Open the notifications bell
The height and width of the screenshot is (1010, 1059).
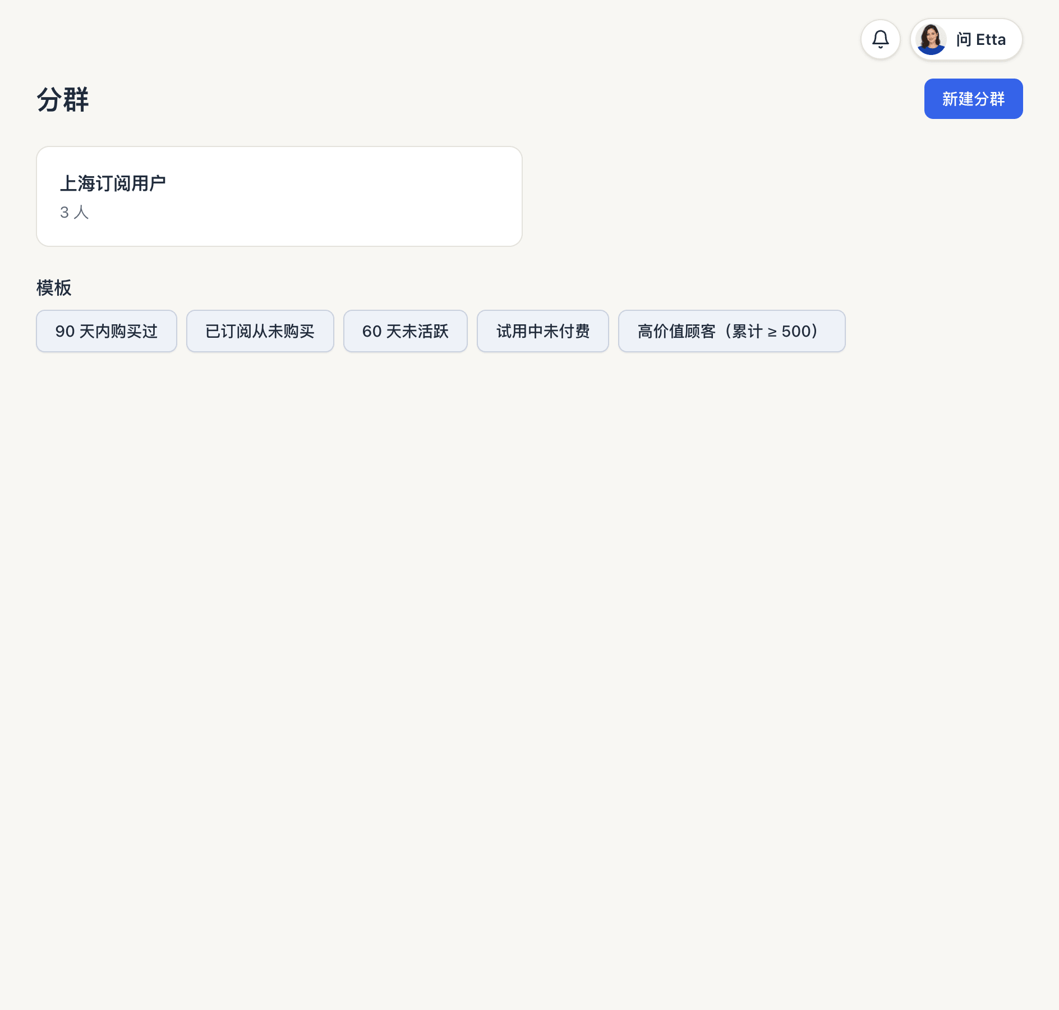pos(881,39)
